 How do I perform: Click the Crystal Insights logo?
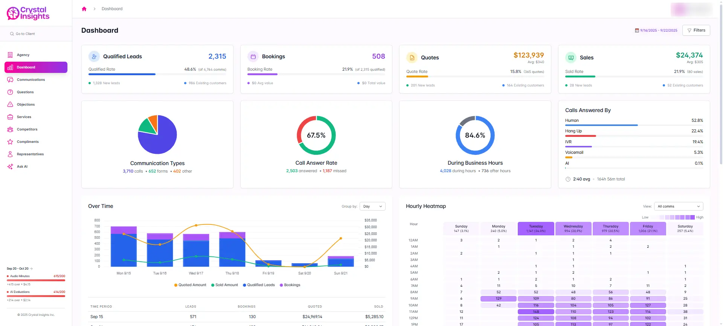tap(28, 13)
